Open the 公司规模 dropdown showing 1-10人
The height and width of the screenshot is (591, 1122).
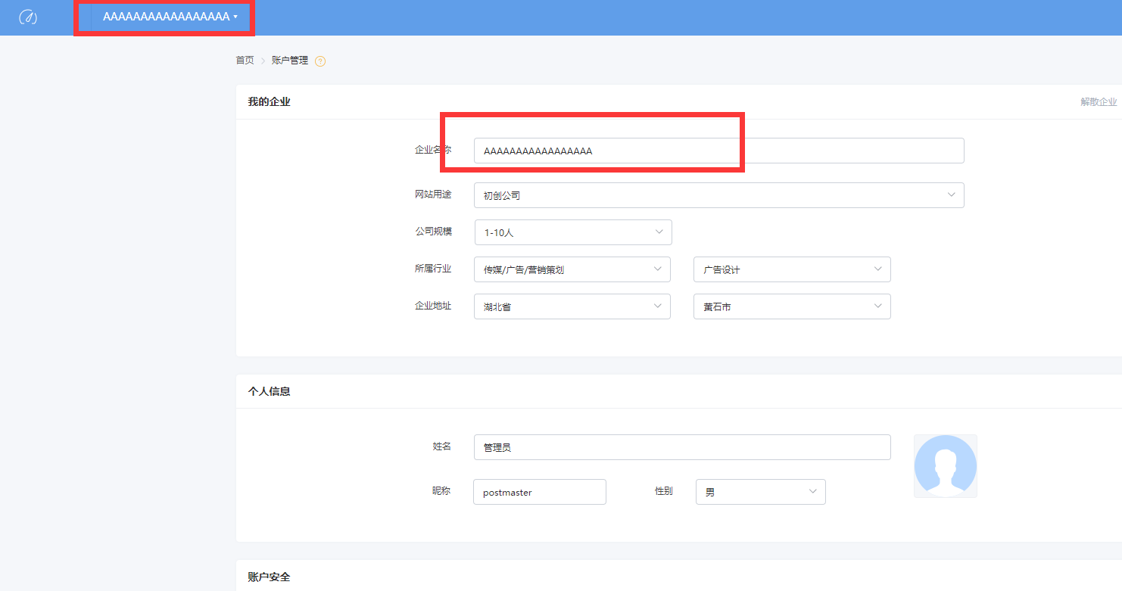point(572,232)
